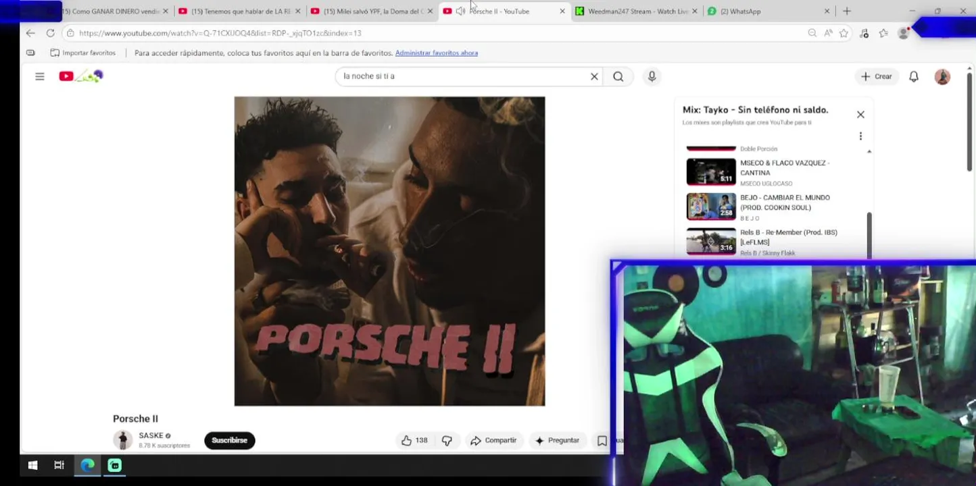976x486 pixels.
Task: Click Importar favoritos in favorites bar
Action: pos(83,53)
